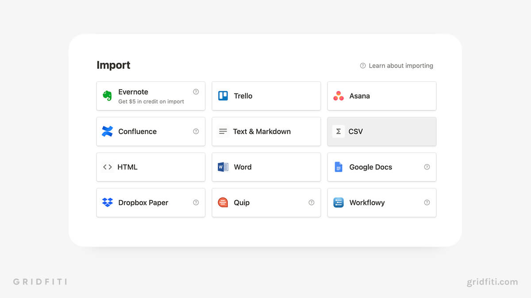Click the Workflowy icon
Image resolution: width=531 pixels, height=298 pixels.
(x=338, y=203)
